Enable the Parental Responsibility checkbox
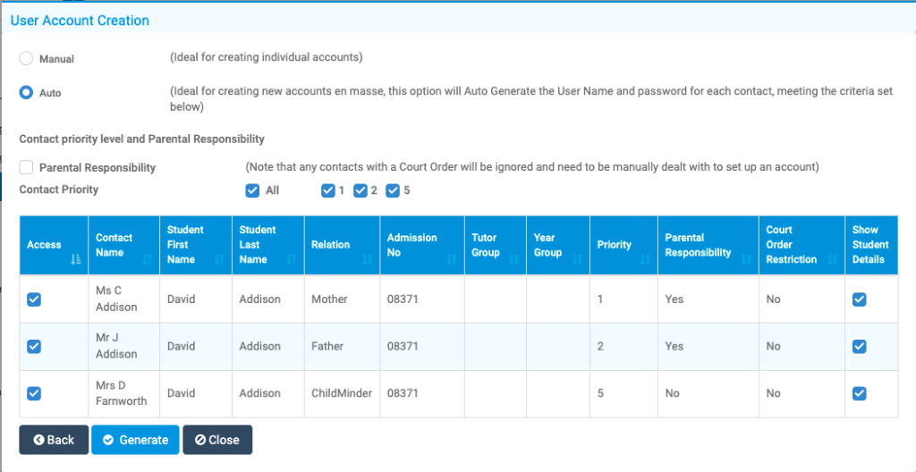 [26, 168]
